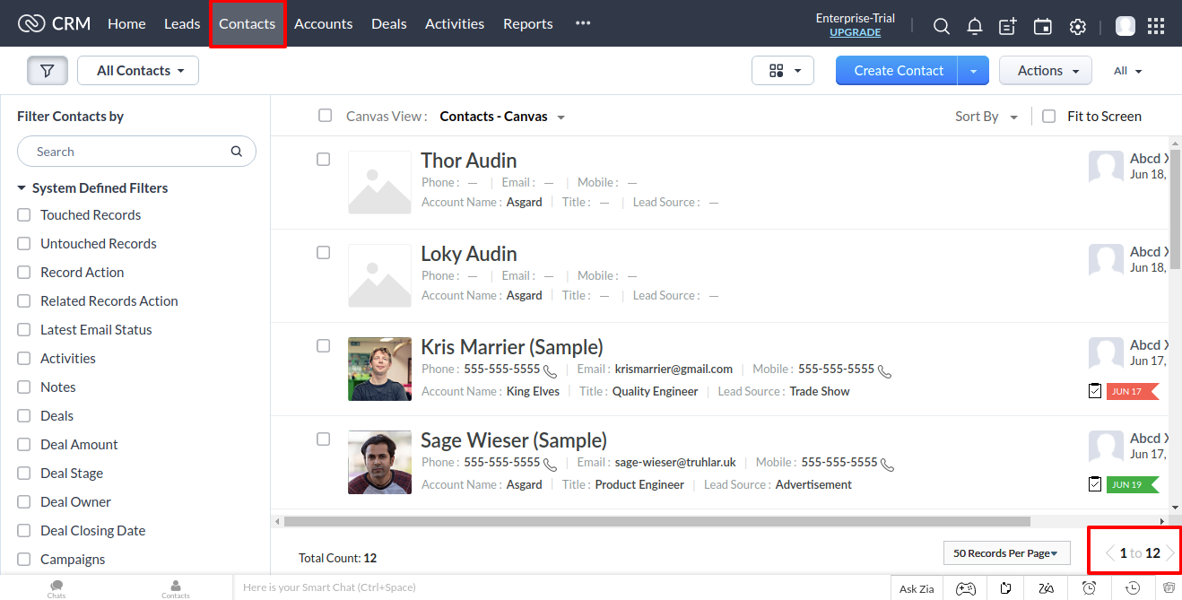
Task: Open Kris Marrier's photo thumbnail
Action: point(379,369)
